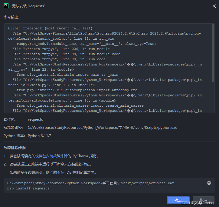Select the interpreter path ending python.exe
This screenshot has width=219, height=207.
click(x=102, y=128)
